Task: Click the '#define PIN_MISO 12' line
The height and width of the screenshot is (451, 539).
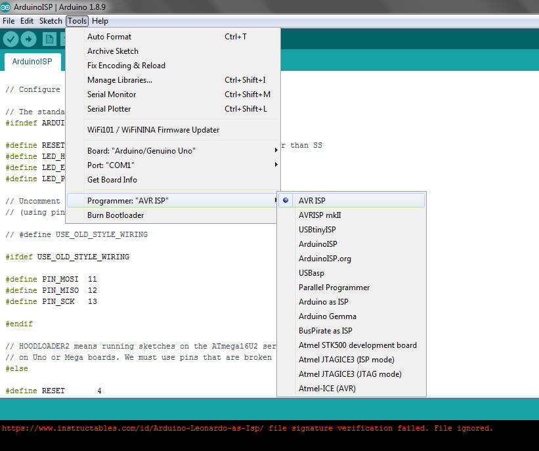Action: click(51, 290)
